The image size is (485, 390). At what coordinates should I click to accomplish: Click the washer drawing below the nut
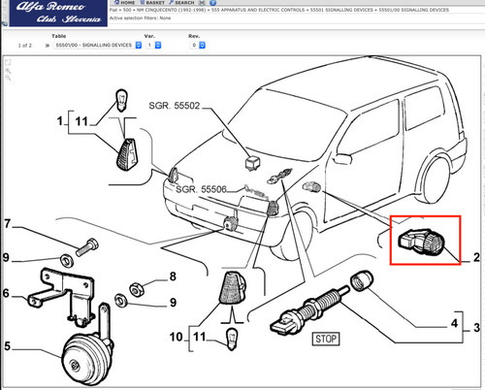[121, 301]
